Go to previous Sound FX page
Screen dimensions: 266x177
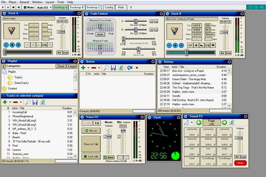pyautogui.click(x=199, y=122)
